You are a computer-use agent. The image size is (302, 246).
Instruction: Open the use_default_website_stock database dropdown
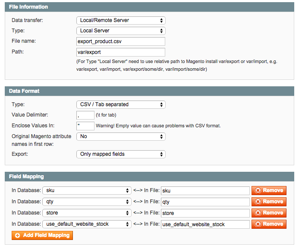87,224
